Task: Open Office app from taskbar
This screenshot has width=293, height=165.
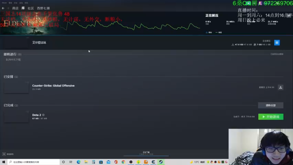Action: coord(116,162)
